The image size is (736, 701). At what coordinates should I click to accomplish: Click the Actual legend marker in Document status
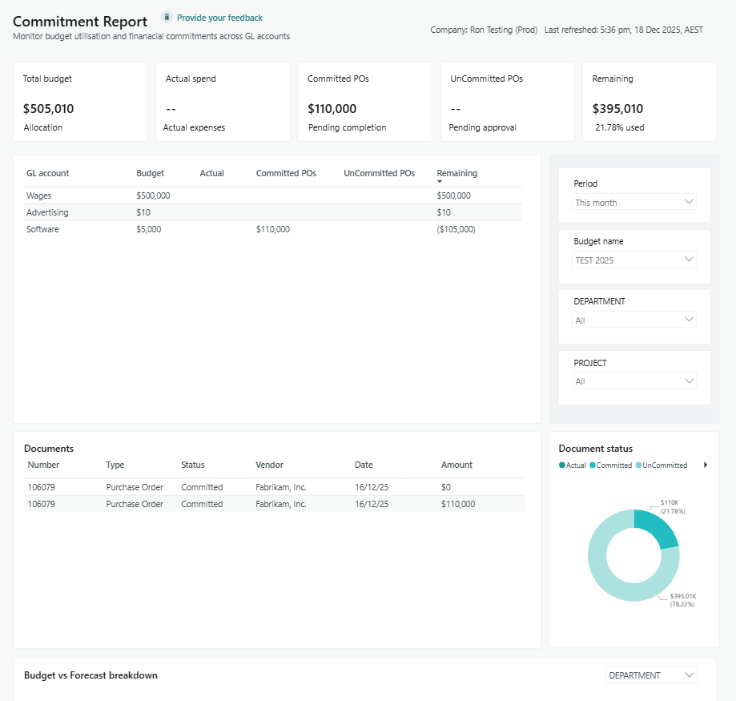click(561, 465)
